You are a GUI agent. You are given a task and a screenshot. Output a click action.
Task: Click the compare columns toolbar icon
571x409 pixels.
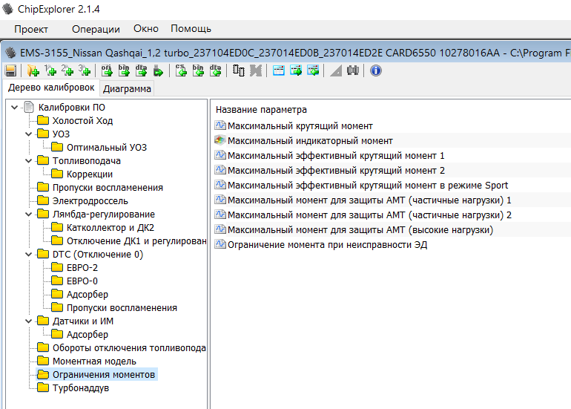pyautogui.click(x=238, y=71)
